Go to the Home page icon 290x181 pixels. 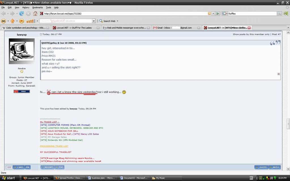(35, 14)
